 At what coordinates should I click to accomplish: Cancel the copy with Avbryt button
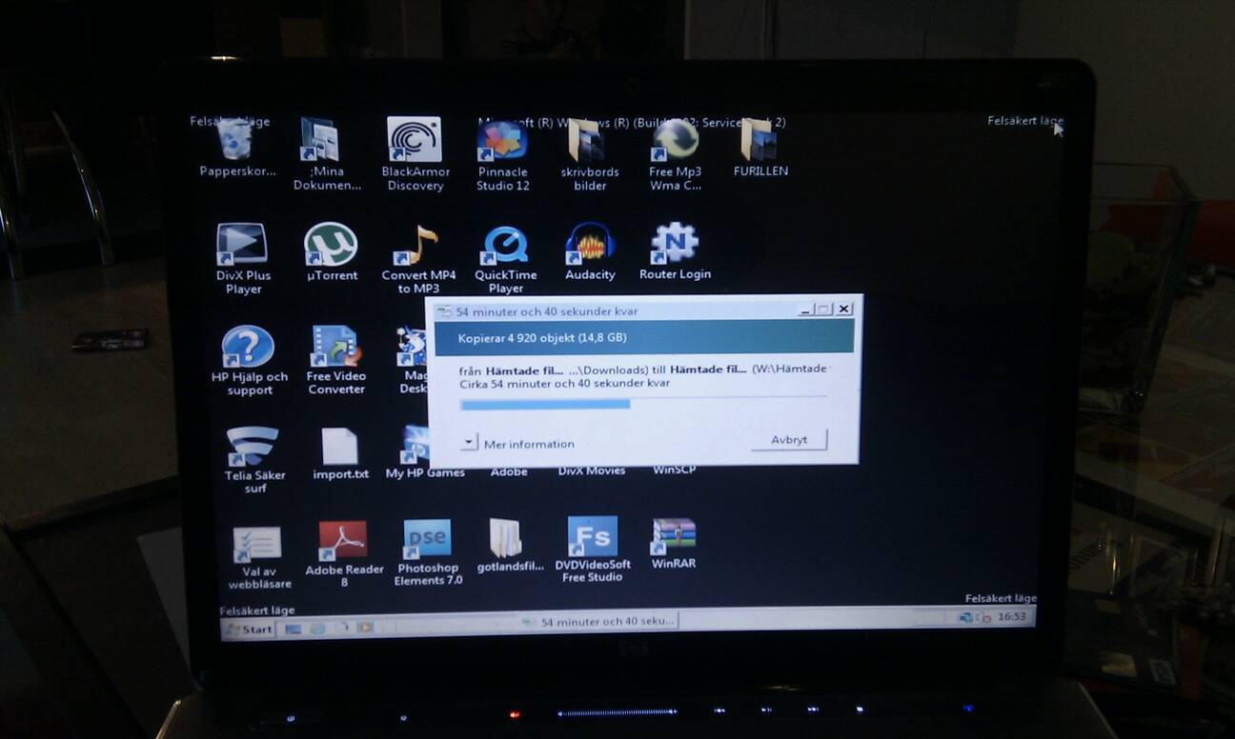[789, 440]
